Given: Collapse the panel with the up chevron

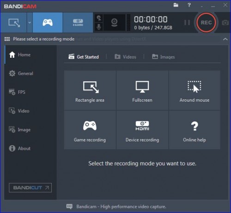Looking at the screenshot, I should point(225,39).
